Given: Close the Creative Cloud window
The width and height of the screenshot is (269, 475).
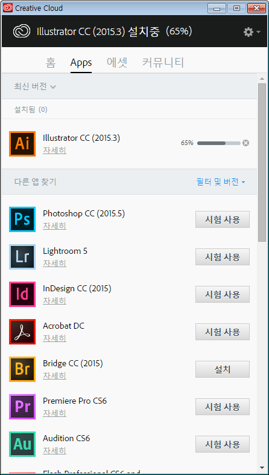Looking at the screenshot, I should pyautogui.click(x=256, y=8).
